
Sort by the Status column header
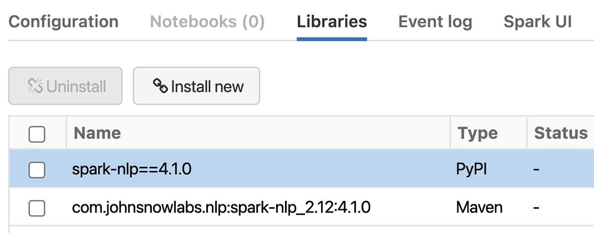[x=560, y=133]
